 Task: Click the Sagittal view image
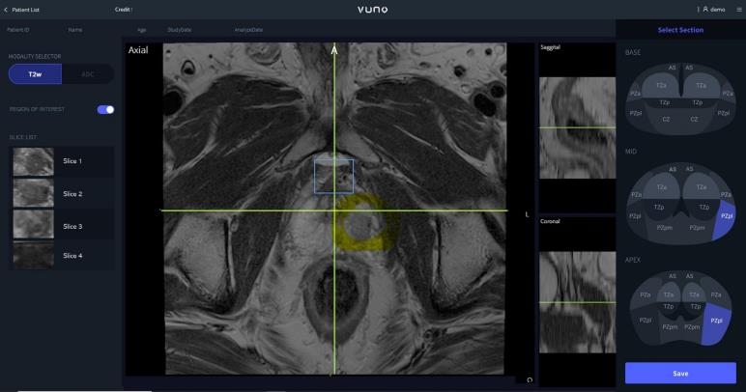click(577, 127)
